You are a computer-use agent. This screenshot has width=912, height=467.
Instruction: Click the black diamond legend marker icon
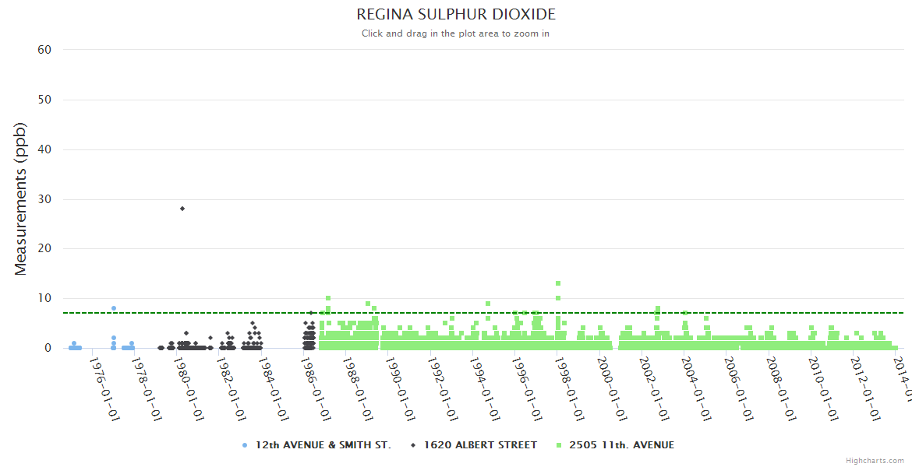pos(412,445)
